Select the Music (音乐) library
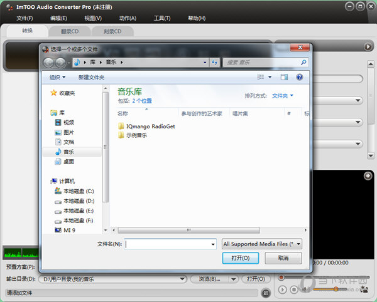 click(x=65, y=152)
